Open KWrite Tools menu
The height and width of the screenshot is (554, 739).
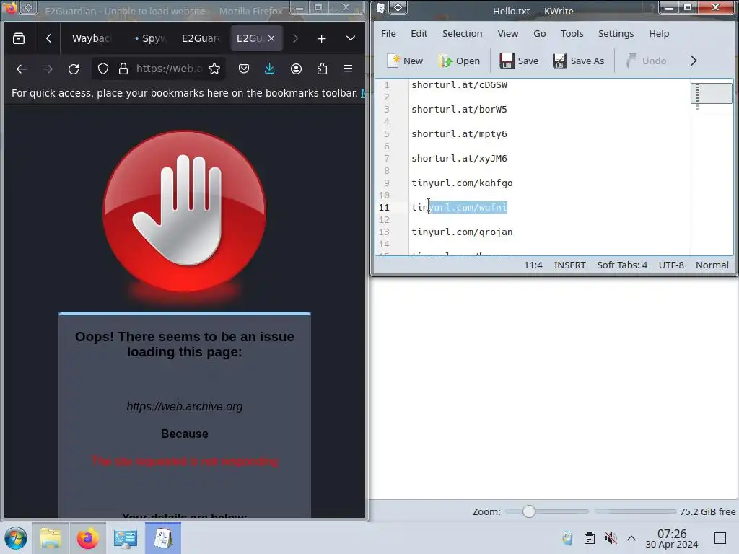(572, 33)
